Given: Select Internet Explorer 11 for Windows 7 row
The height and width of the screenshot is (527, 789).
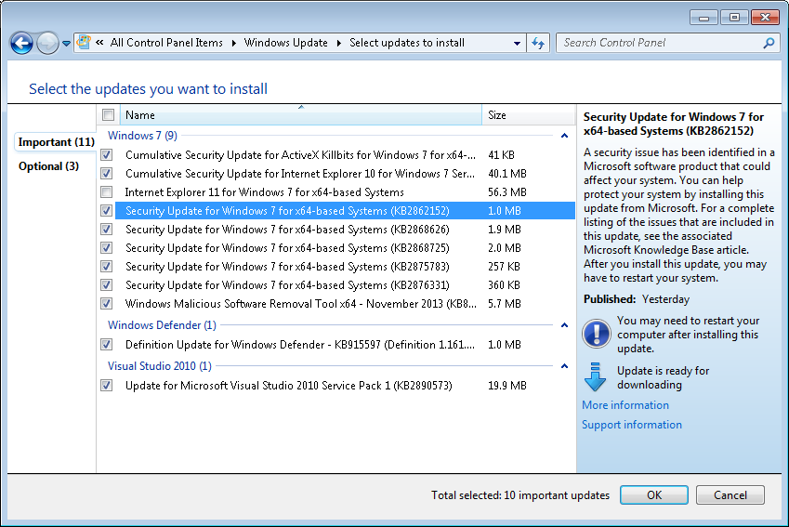Looking at the screenshot, I should 345,191.
